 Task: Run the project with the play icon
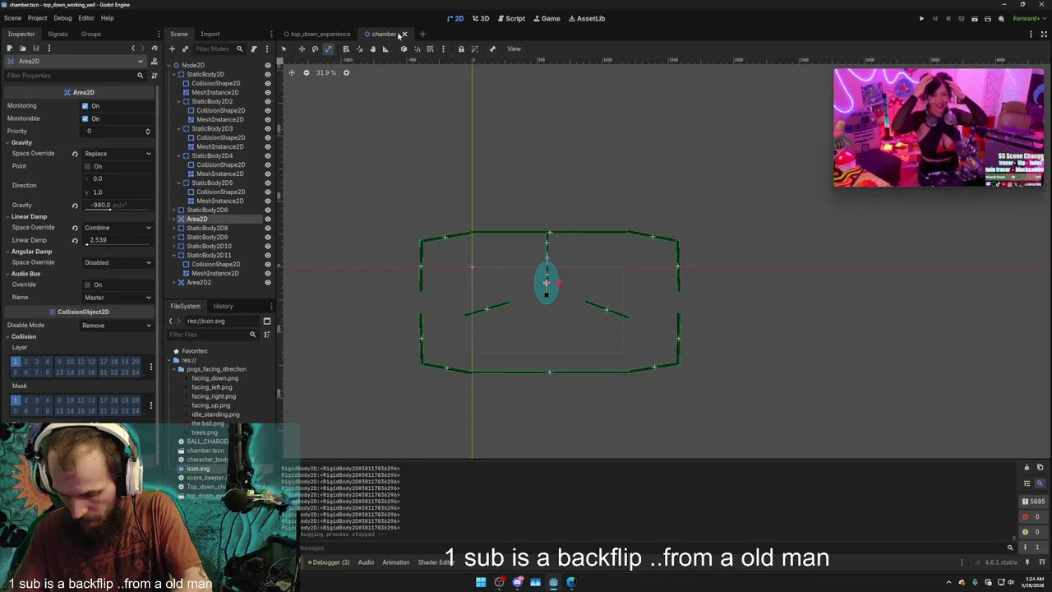921,18
